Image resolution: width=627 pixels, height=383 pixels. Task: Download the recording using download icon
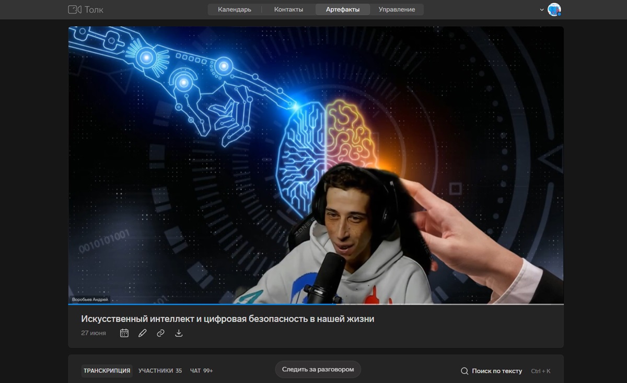pyautogui.click(x=179, y=333)
